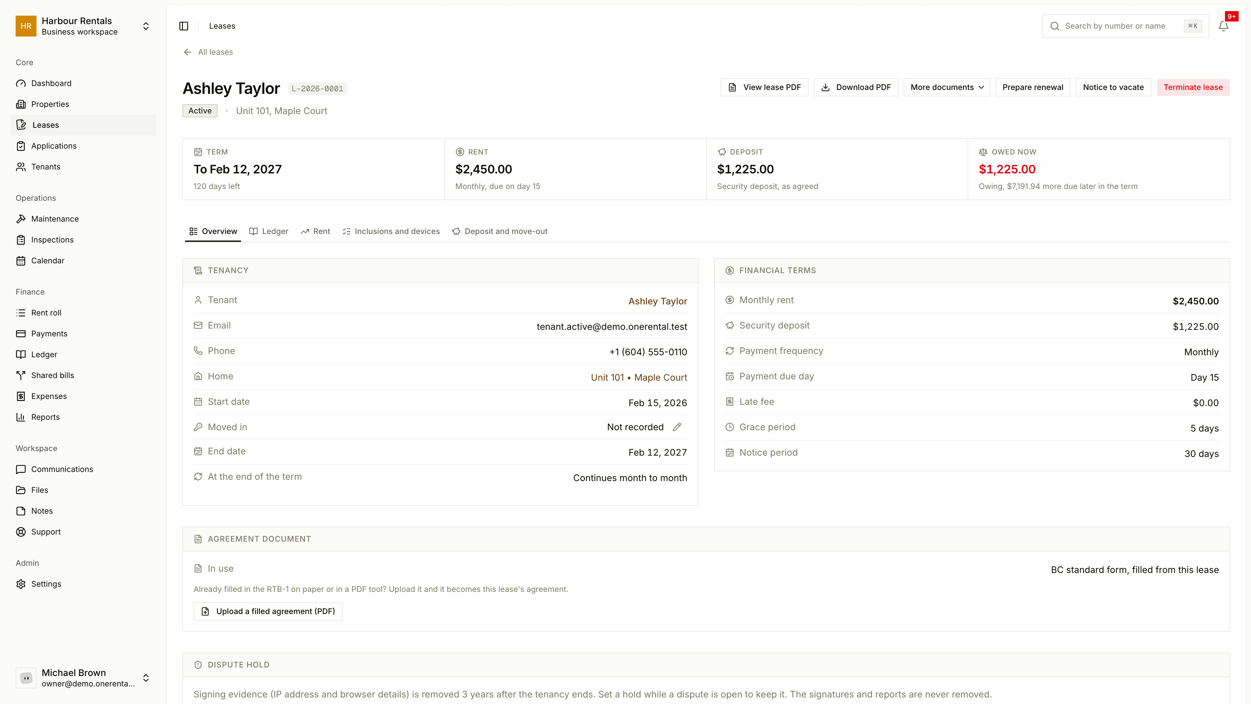This screenshot has width=1251, height=704.
Task: Switch to the Rent tab
Action: [315, 232]
